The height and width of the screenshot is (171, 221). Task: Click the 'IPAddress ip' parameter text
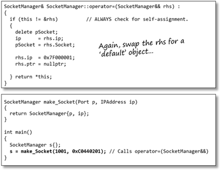[119, 102]
